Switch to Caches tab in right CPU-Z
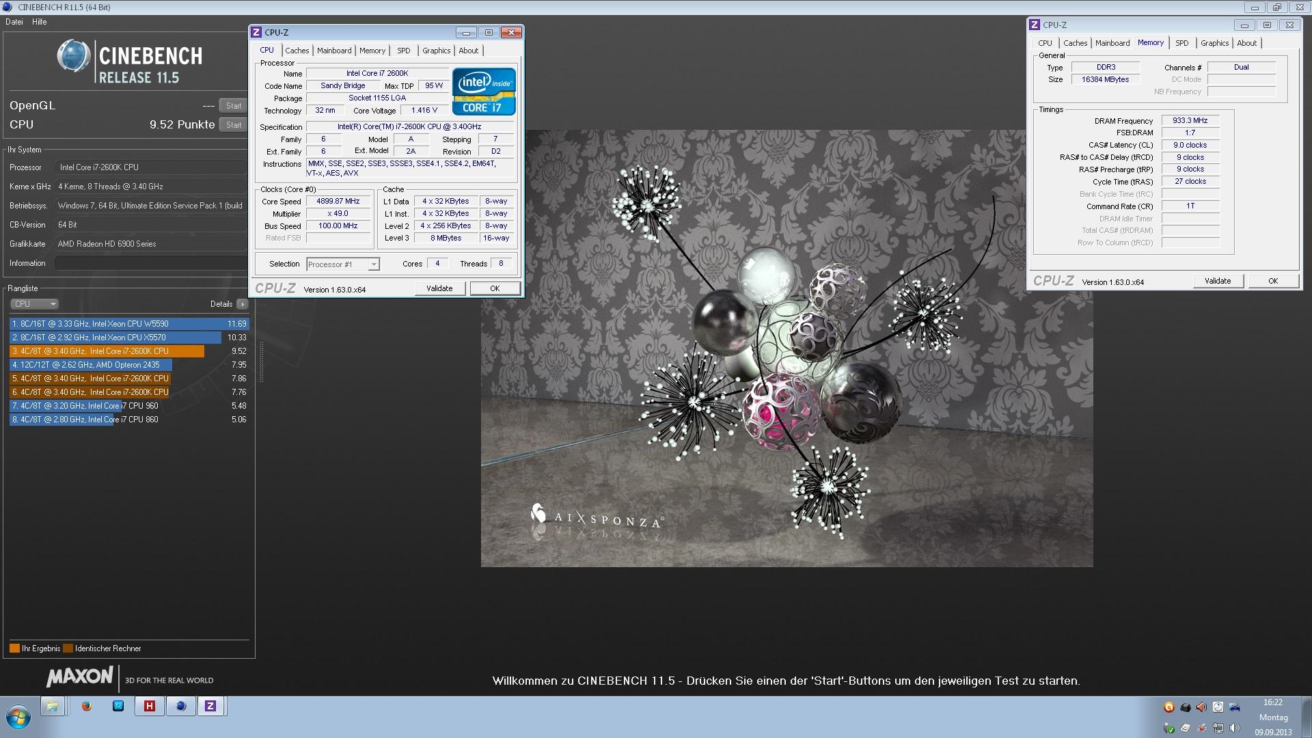 pyautogui.click(x=1075, y=43)
